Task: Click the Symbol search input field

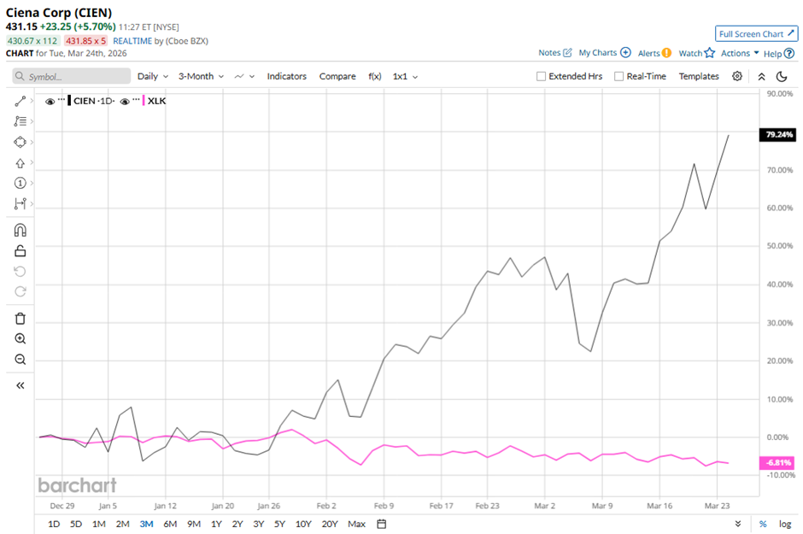Action: click(x=72, y=76)
